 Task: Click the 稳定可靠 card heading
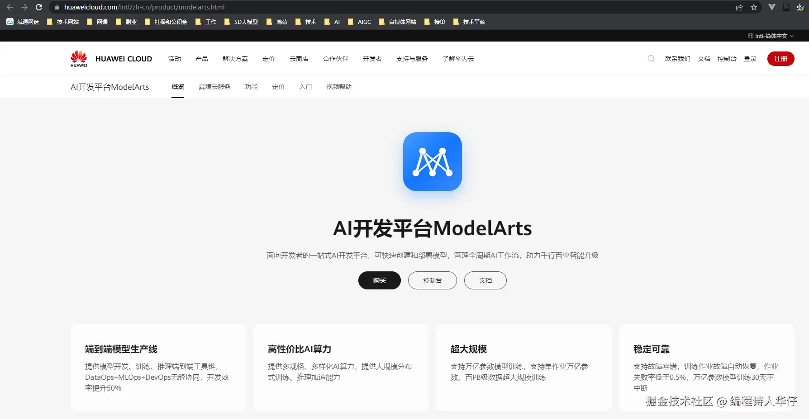coord(652,349)
